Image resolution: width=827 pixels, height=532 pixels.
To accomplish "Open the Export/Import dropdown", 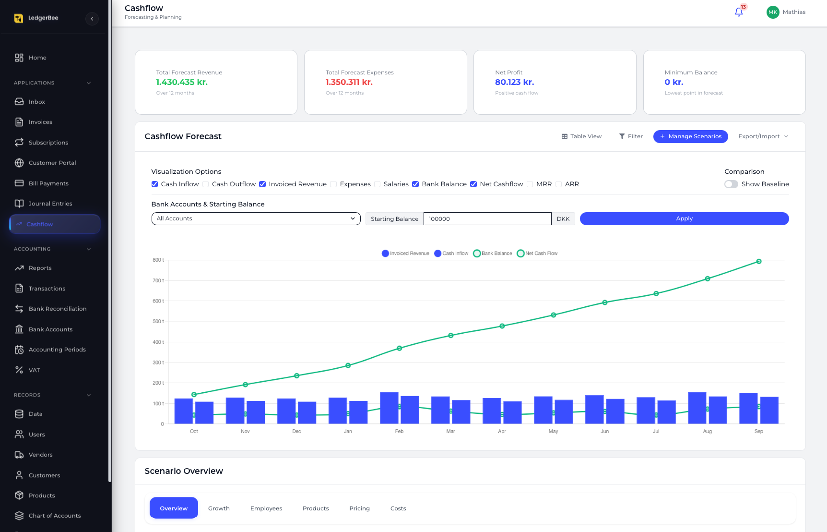I will tap(763, 136).
